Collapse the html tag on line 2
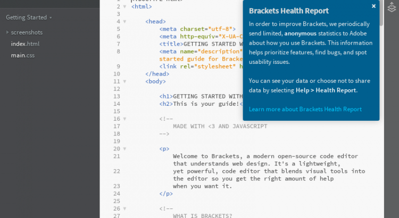The image size is (399, 218). (124, 7)
